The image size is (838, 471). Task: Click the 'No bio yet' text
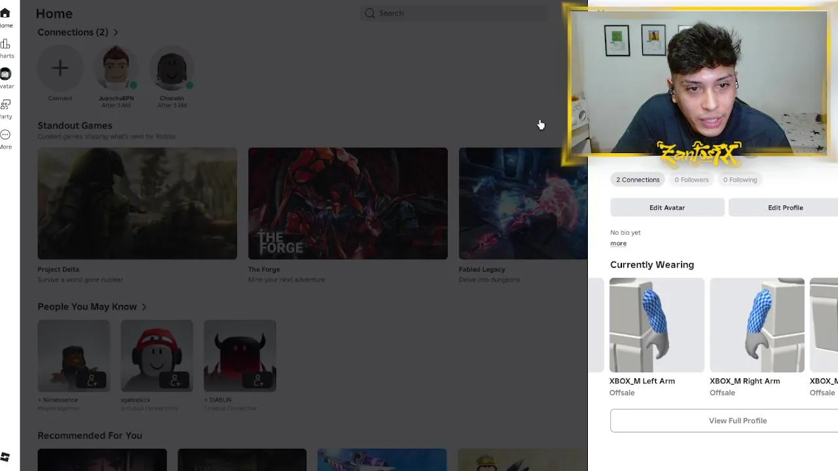(625, 232)
